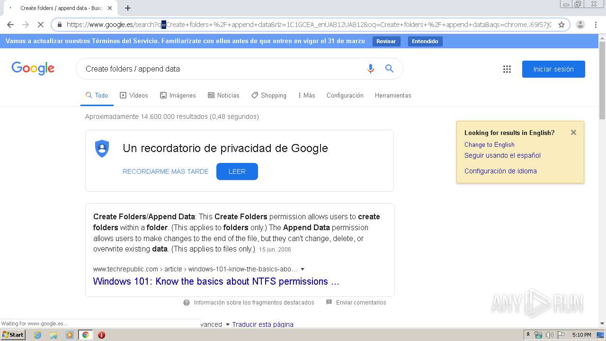The height and width of the screenshot is (341, 606).
Task: Click the site padlock icon
Action: (60, 25)
